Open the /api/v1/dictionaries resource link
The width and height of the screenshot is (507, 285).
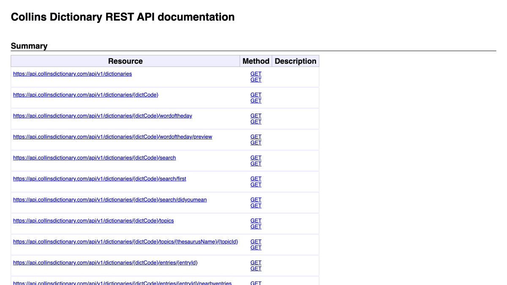72,74
